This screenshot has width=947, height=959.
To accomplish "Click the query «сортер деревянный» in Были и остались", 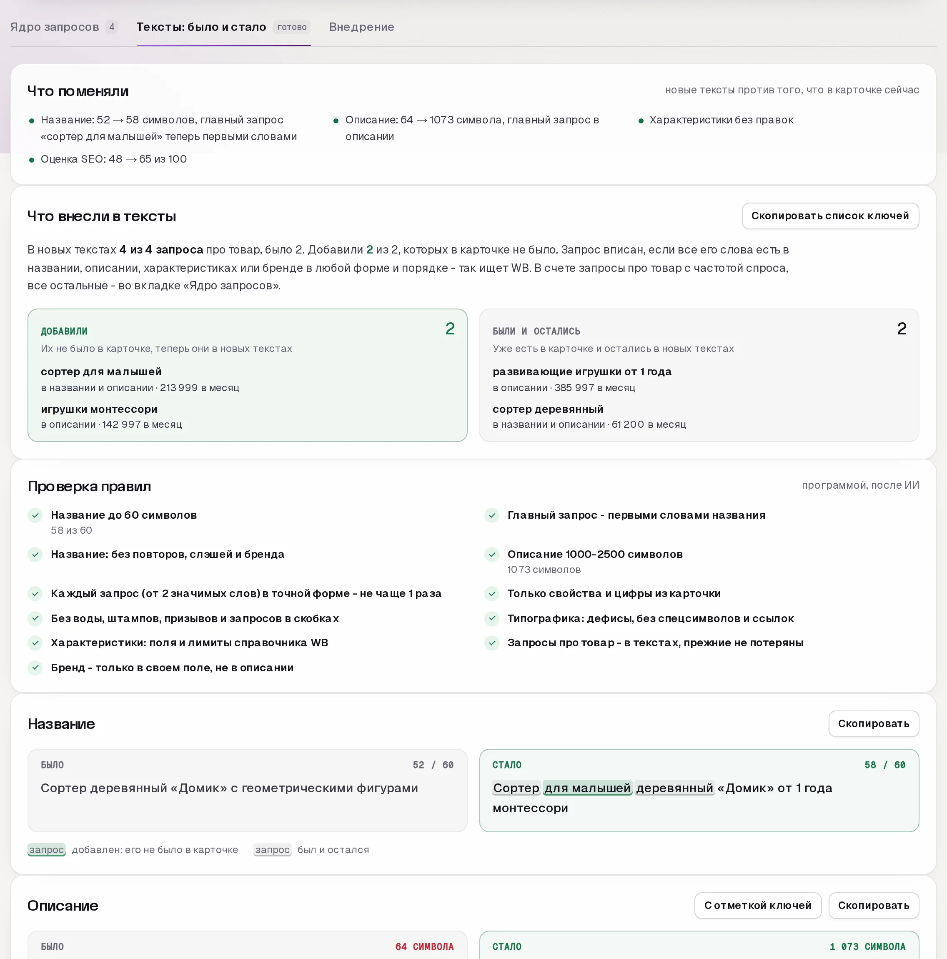I will tap(548, 409).
